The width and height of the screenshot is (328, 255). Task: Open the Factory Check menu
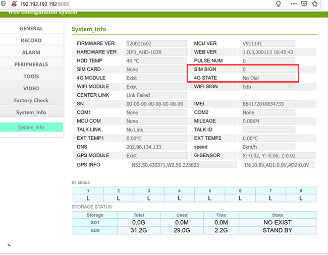tap(31, 100)
